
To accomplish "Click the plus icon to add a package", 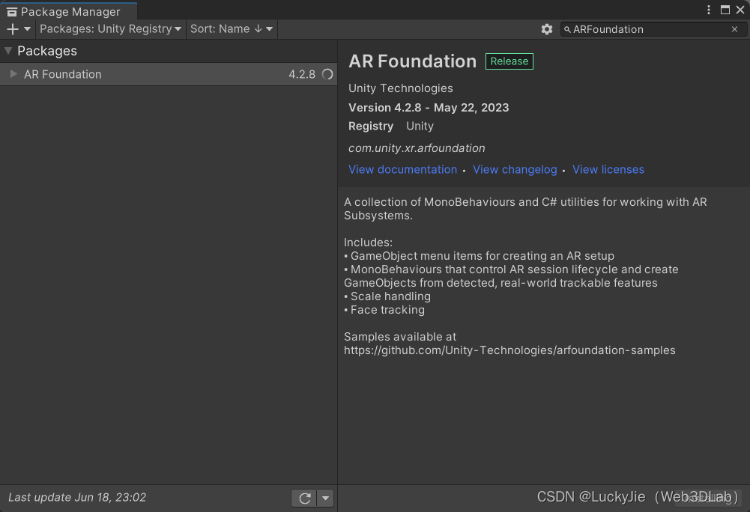I will tap(13, 29).
